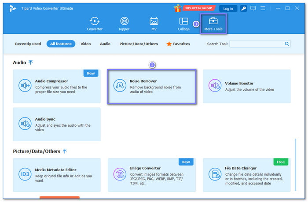
Task: Click the Audio Sync icon
Action: [25, 124]
